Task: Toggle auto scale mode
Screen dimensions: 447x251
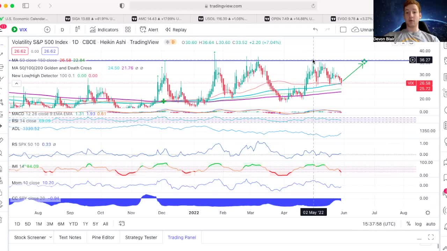Action: [x=431, y=224]
